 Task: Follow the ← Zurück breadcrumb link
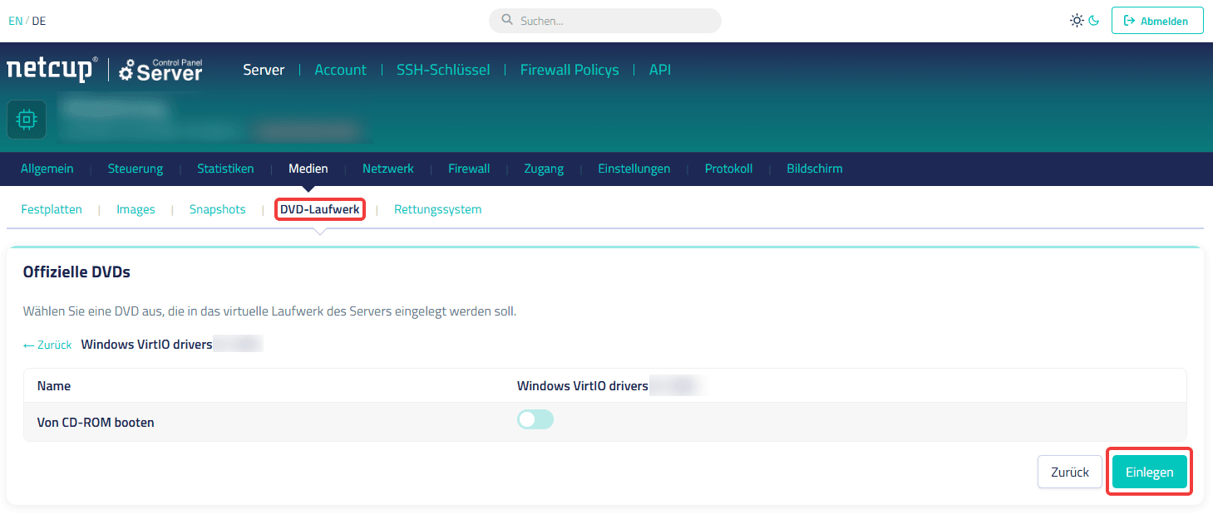[47, 344]
